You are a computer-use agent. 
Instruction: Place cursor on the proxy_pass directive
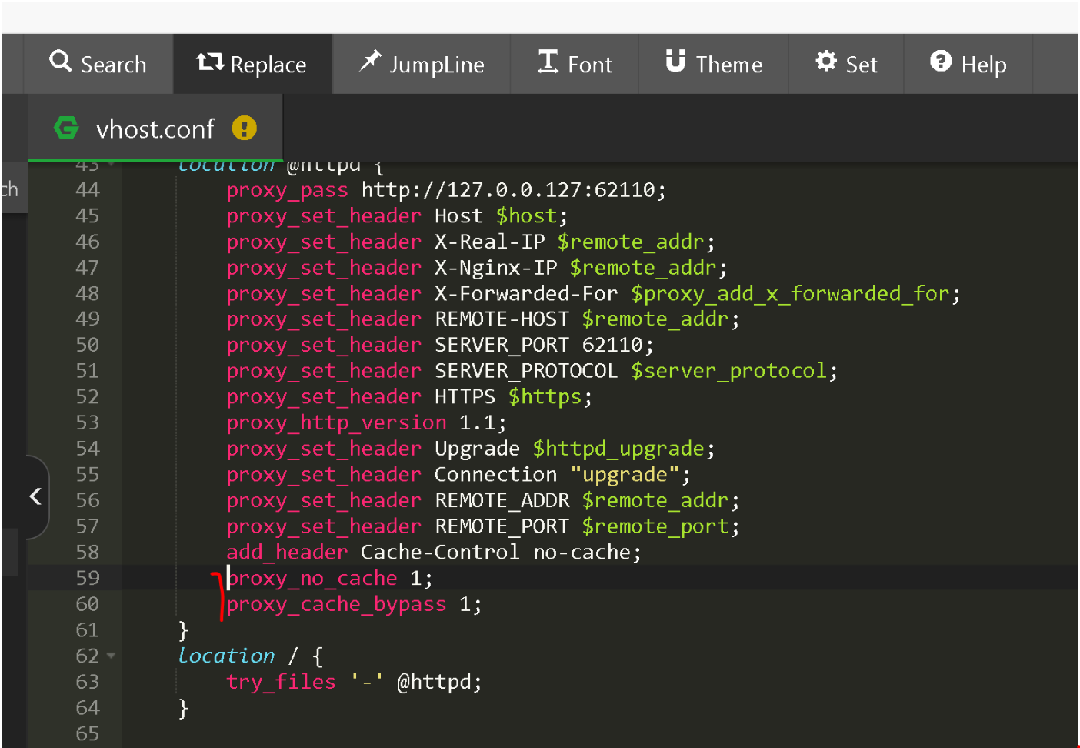tap(287, 190)
